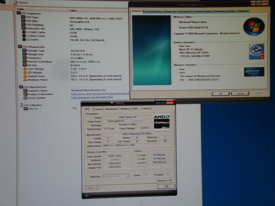This screenshot has height=206, width=275.
Task: Click the Company Name row icon
Action: pyautogui.click(x=25, y=90)
